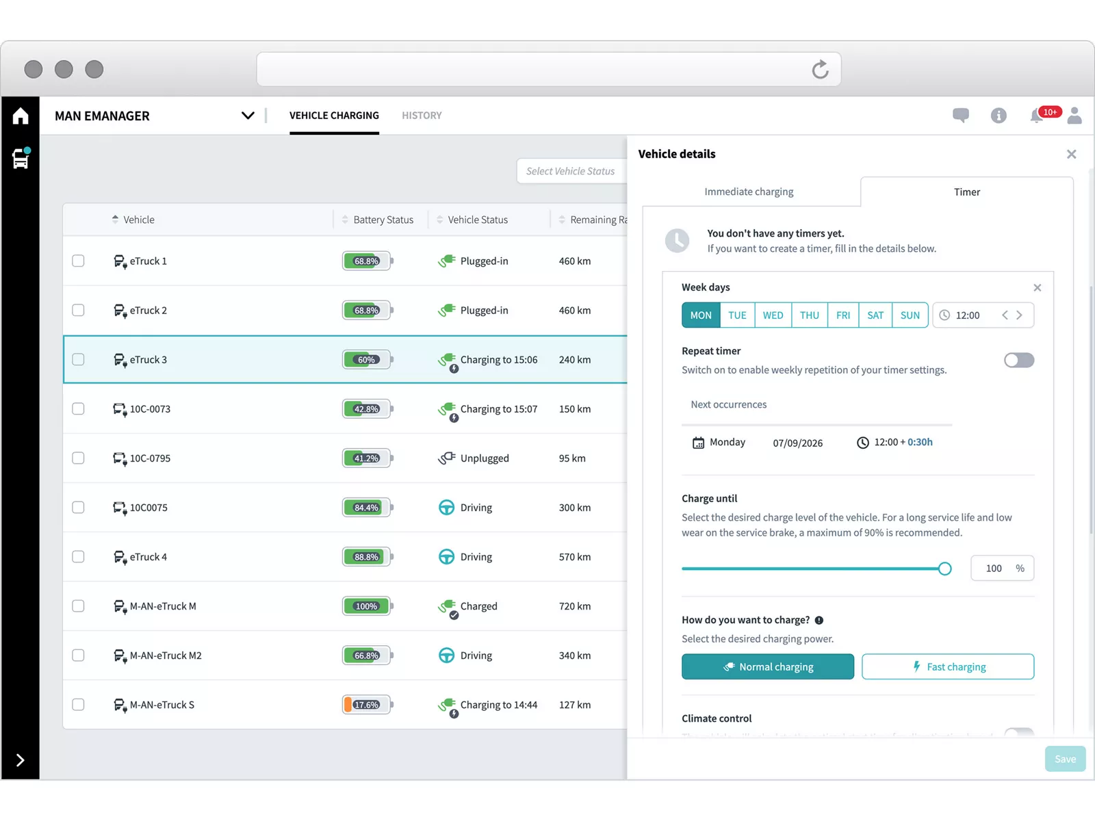Click the charged status icon for M-AN-eTruck M
Image resolution: width=1095 pixels, height=821 pixels.
[448, 608]
